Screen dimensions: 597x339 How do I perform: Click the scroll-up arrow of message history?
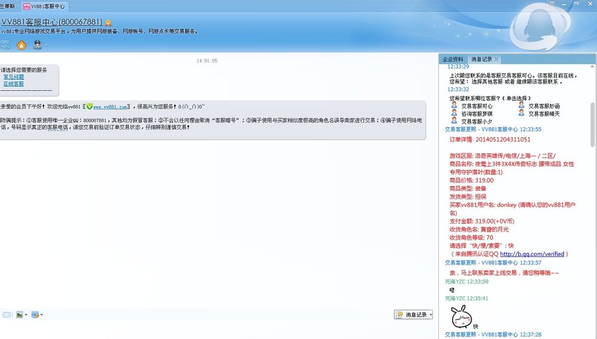pos(592,67)
